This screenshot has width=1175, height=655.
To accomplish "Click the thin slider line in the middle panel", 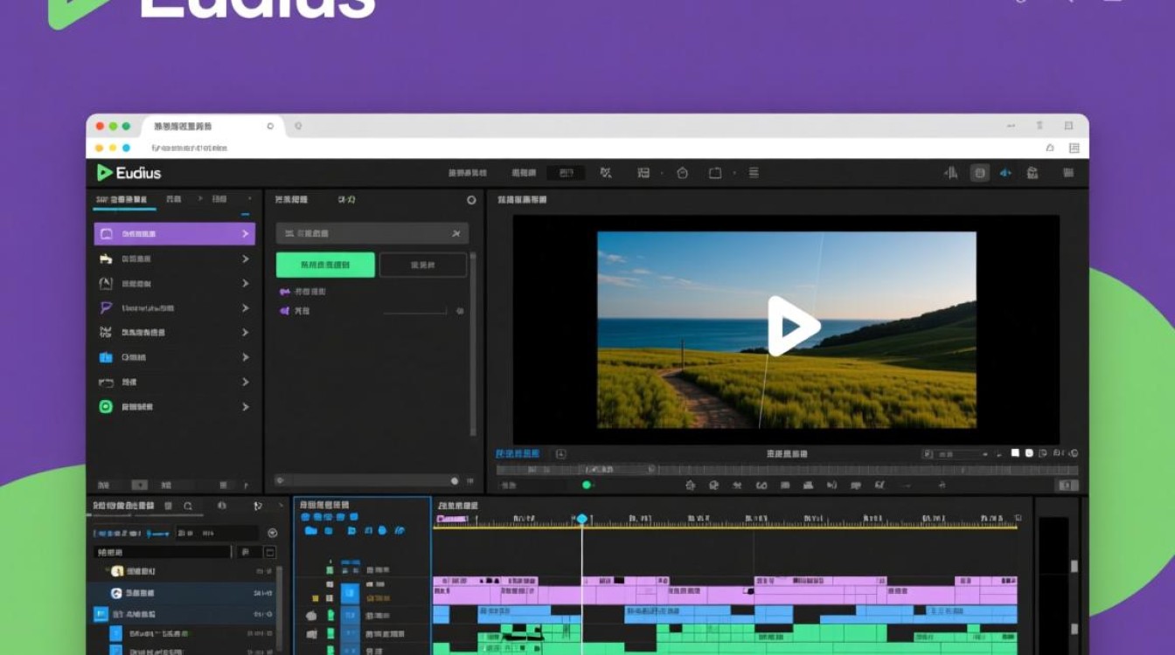I will [x=415, y=312].
